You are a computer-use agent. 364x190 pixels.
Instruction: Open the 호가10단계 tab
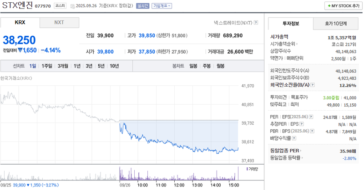click(336, 24)
